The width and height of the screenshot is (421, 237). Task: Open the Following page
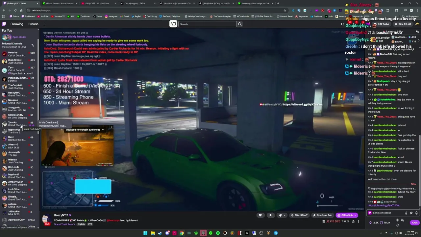17,24
